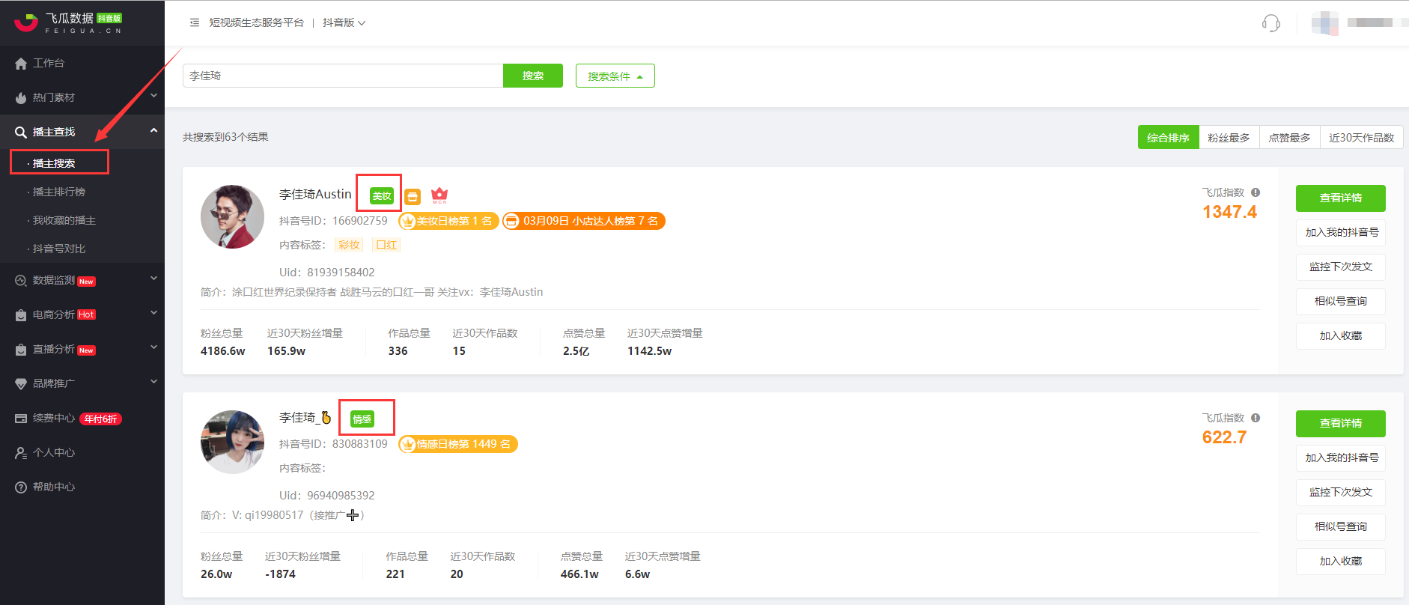Add 李佳琦_ to my Douyin accounts

(1341, 457)
